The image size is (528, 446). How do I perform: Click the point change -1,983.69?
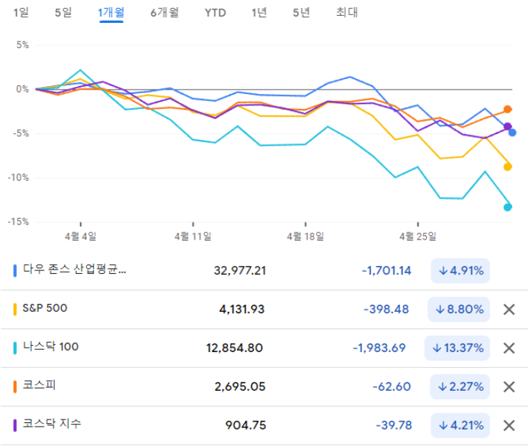379,348
